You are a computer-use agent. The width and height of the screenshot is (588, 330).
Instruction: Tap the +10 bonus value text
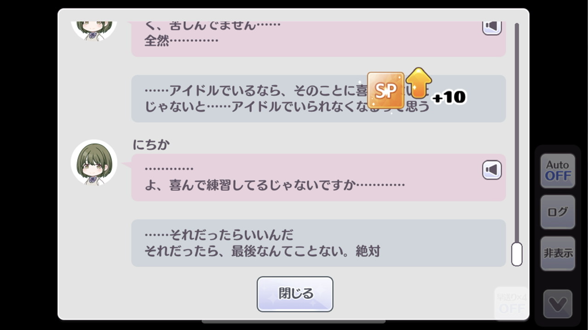coord(449,97)
